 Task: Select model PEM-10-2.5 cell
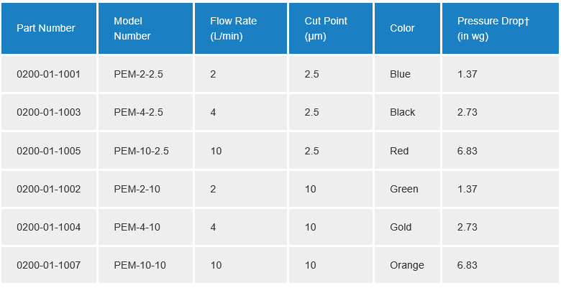(x=142, y=151)
